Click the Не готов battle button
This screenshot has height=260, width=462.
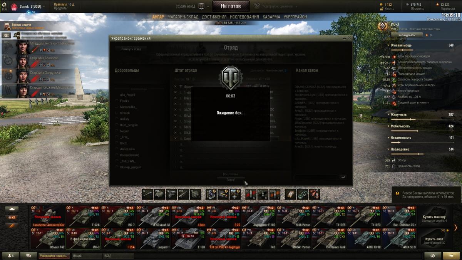[x=231, y=6]
